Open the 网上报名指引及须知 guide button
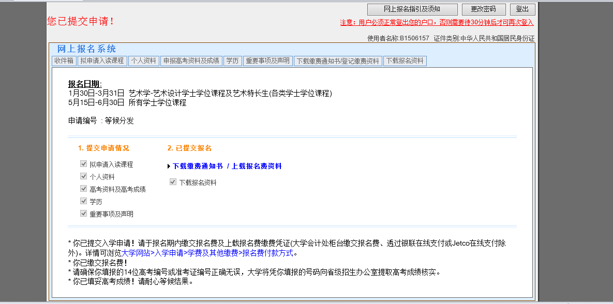613x304 pixels. pos(412,9)
